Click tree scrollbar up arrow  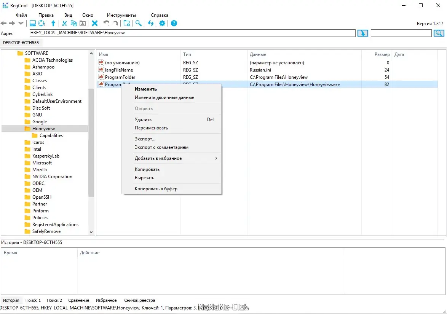click(x=91, y=53)
